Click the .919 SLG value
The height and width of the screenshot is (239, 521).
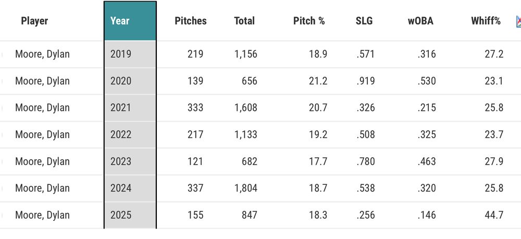tap(366, 81)
